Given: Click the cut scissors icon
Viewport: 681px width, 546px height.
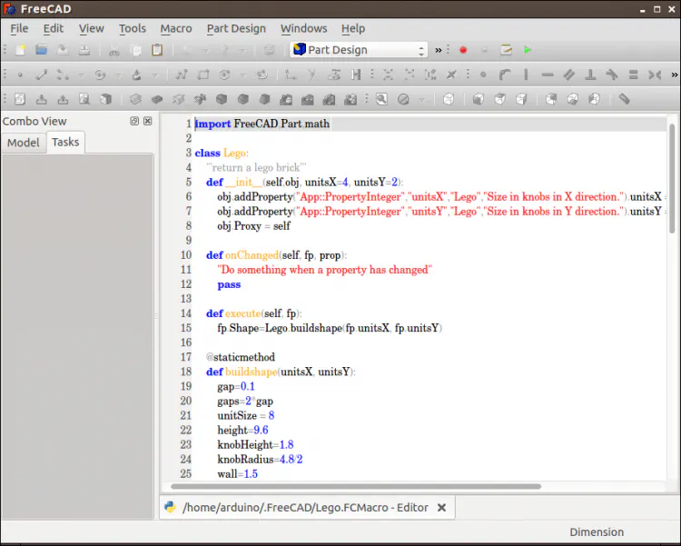Looking at the screenshot, I should pos(113,50).
